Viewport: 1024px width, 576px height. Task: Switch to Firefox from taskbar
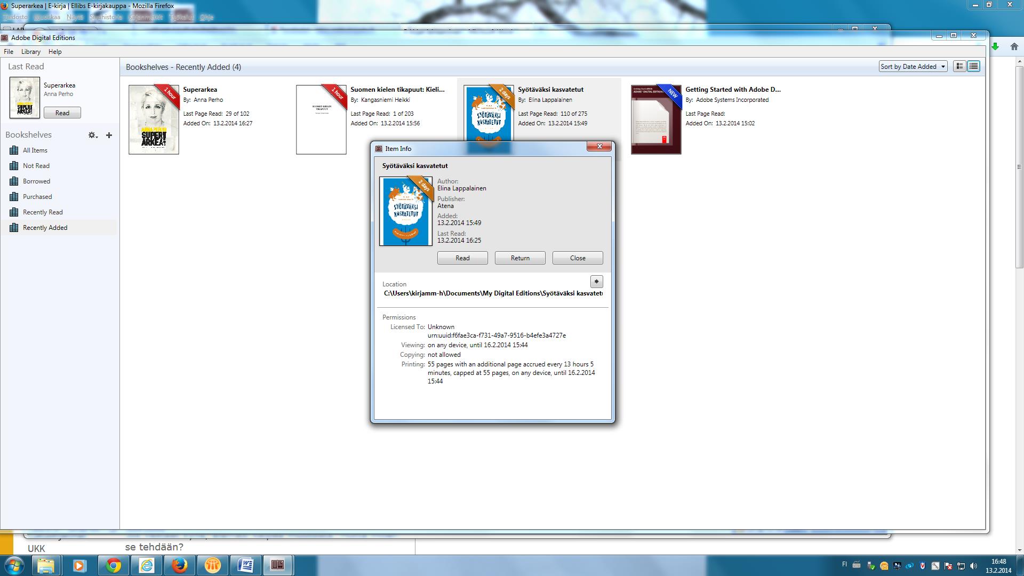pyautogui.click(x=179, y=565)
